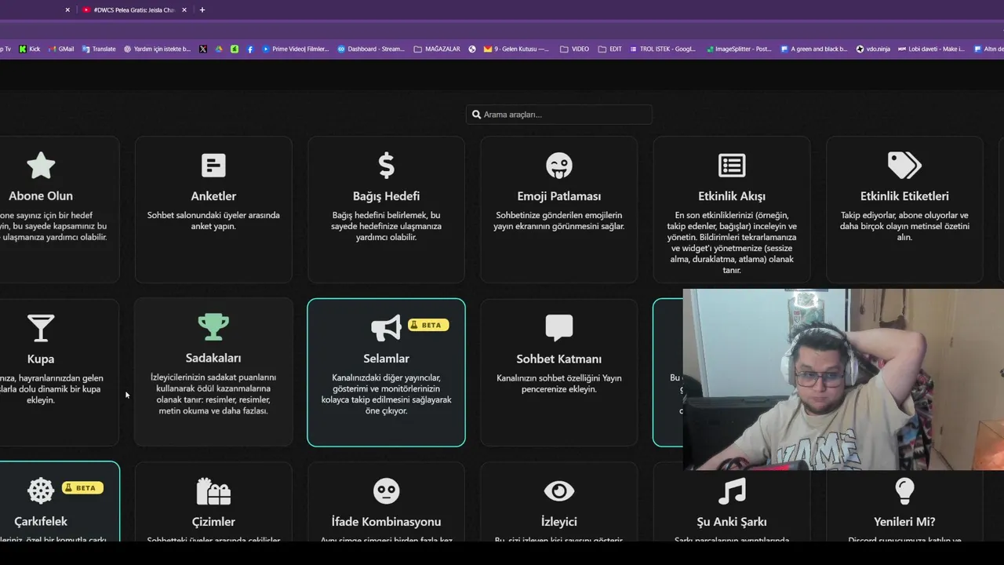Open the İfade Kombinasyonu widget title
1004x565 pixels.
pyautogui.click(x=386, y=521)
